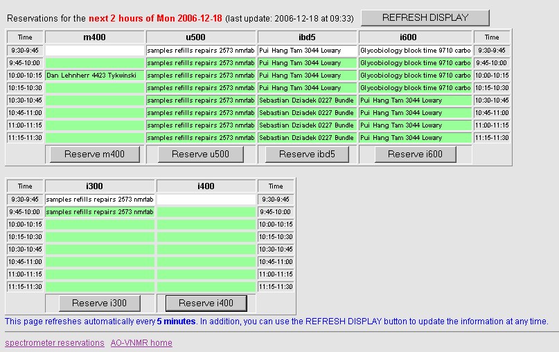Screen dimensions: 559x352
Task: Click free m400 slot at 9:45-10:00
Action: [x=94, y=63]
